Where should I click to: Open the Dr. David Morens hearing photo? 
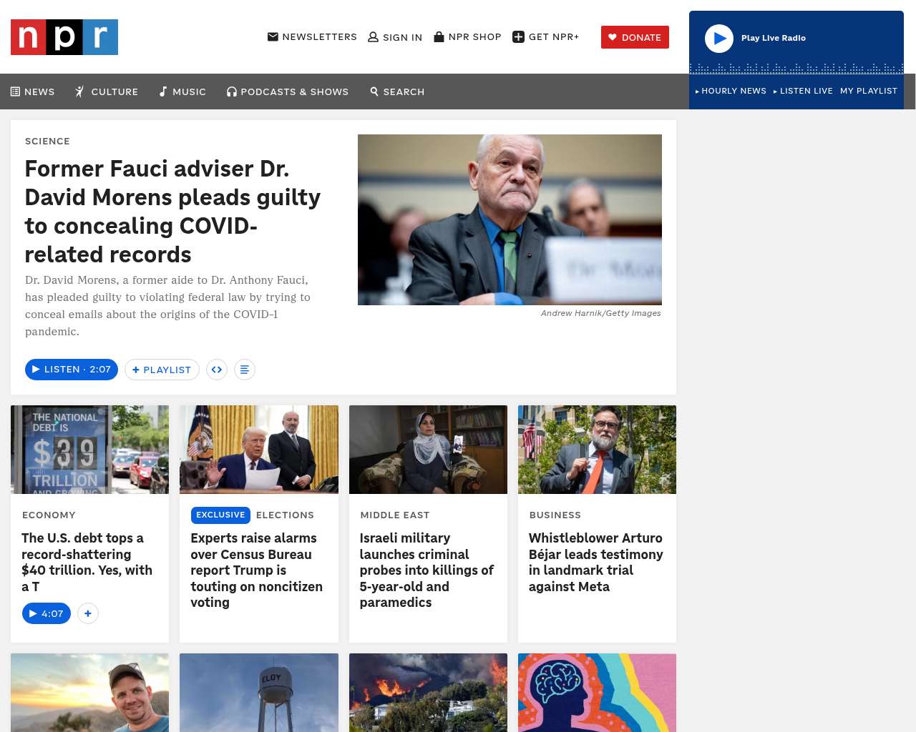(x=510, y=219)
